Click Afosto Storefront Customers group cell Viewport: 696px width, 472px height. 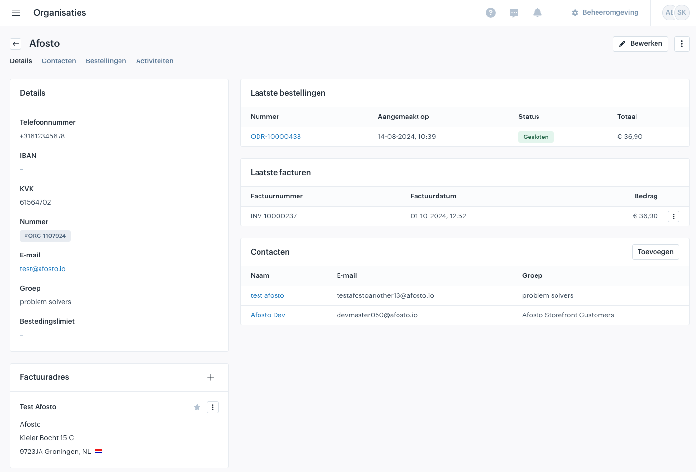(x=568, y=315)
